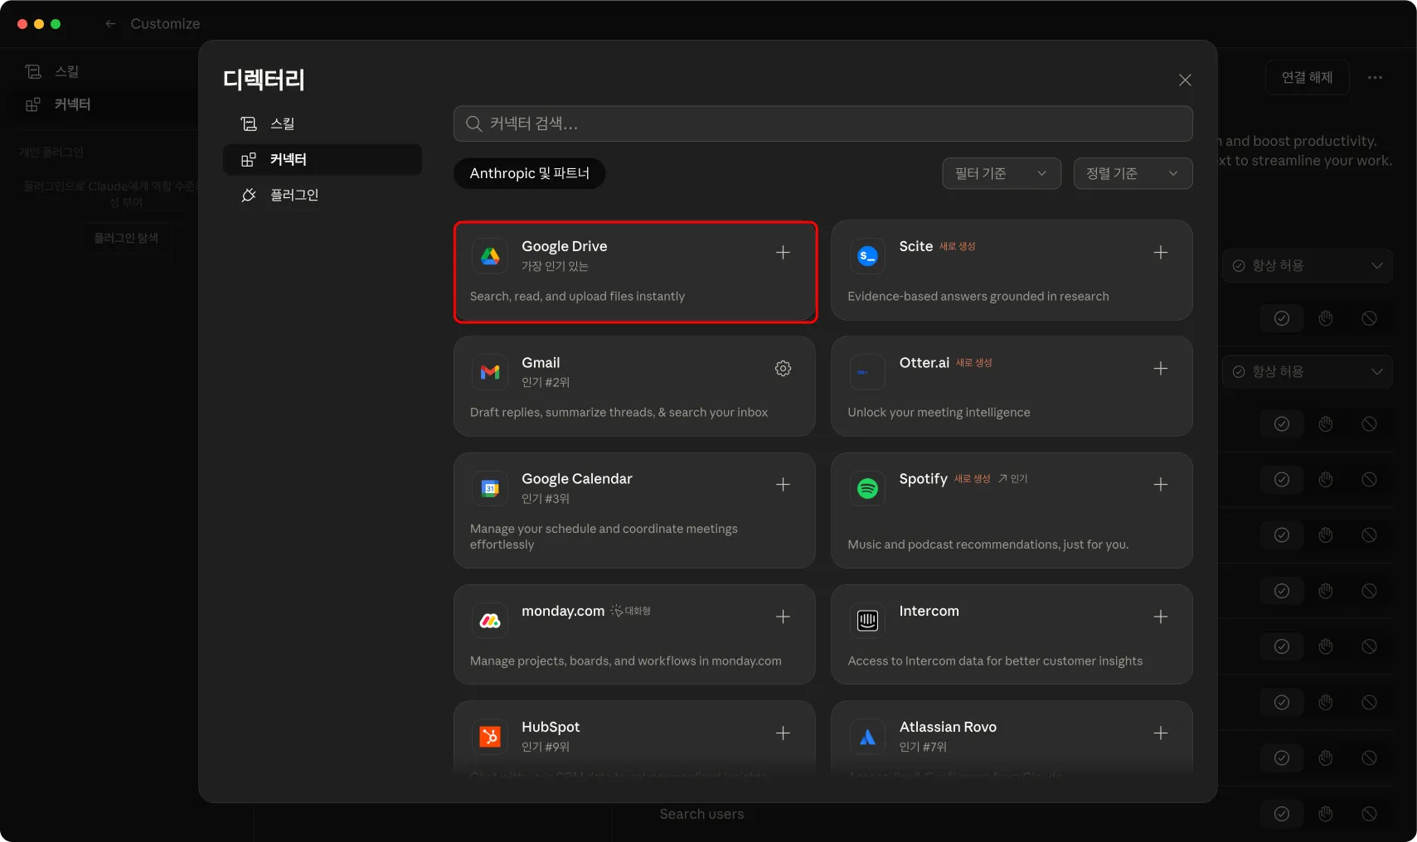Expand first 항상 허용 dropdown in background window
1417x842 pixels.
1307,265
